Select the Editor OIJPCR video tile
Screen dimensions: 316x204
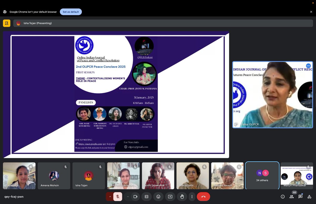click(272, 95)
